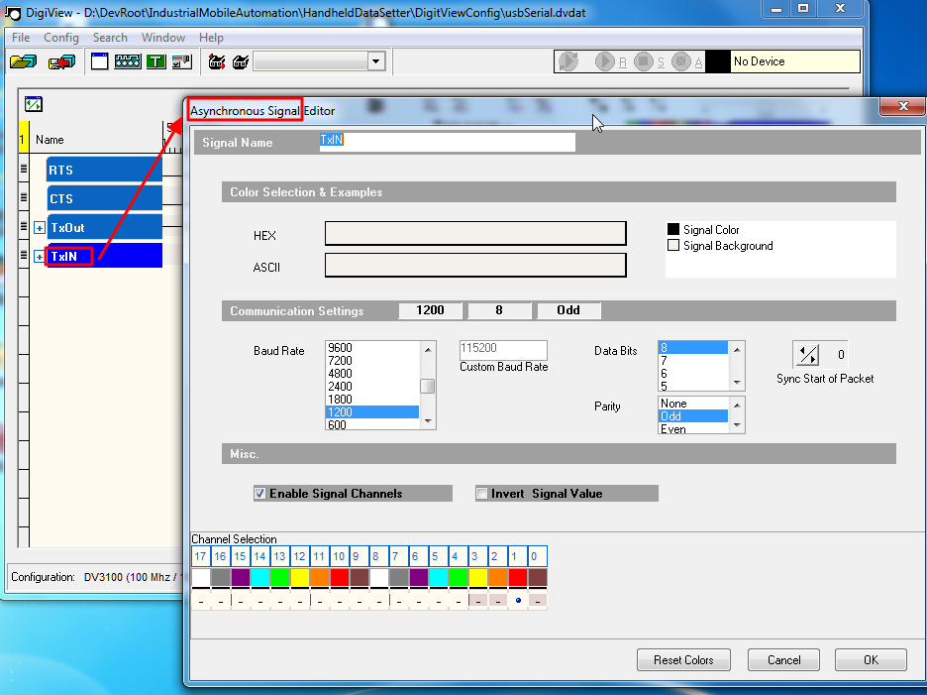Click the drag handle beside TxOut signal
Viewport: 927px width, 695px height.
click(24, 226)
